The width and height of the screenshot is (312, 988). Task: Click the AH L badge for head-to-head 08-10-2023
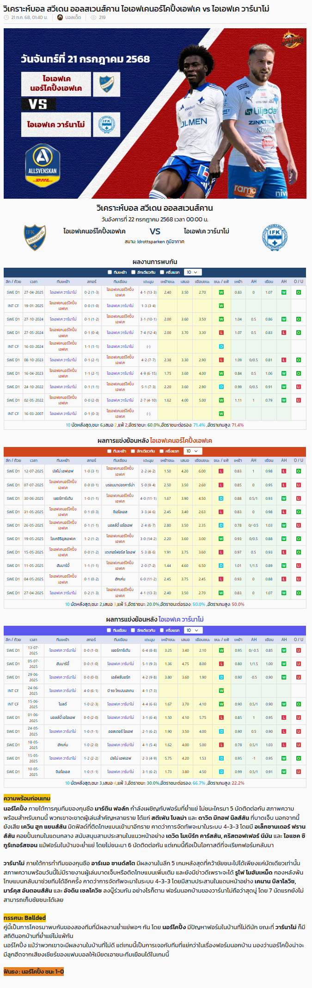[x=284, y=360]
